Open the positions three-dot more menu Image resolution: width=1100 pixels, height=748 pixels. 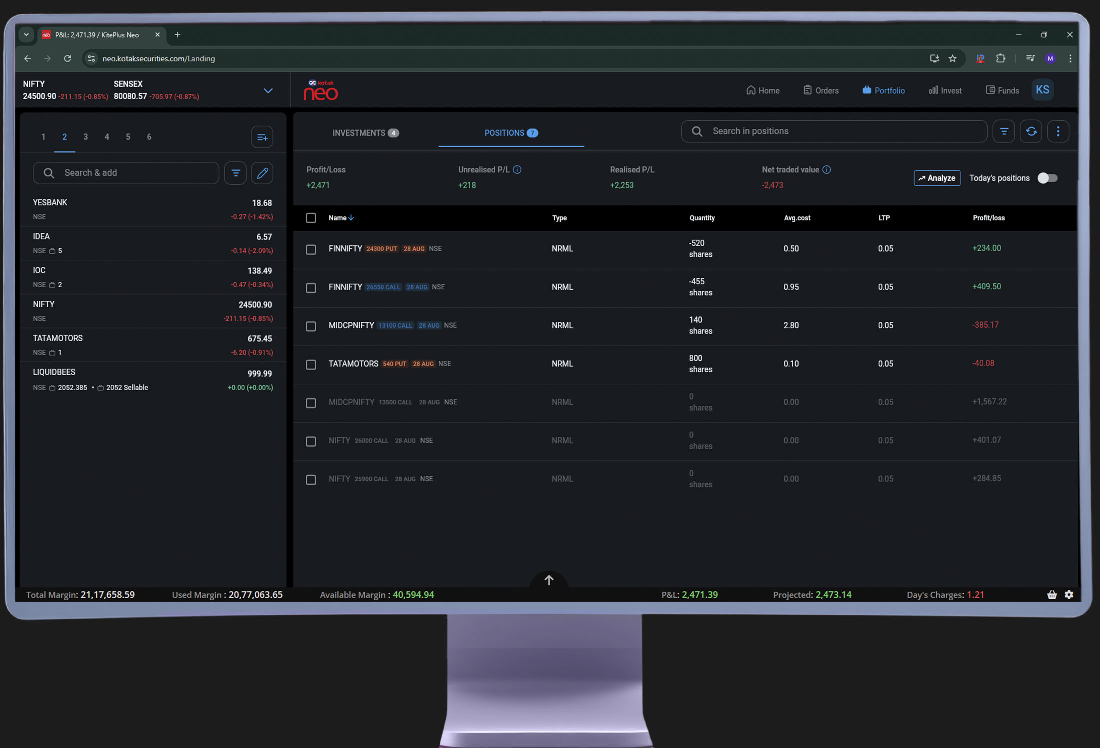click(1058, 132)
